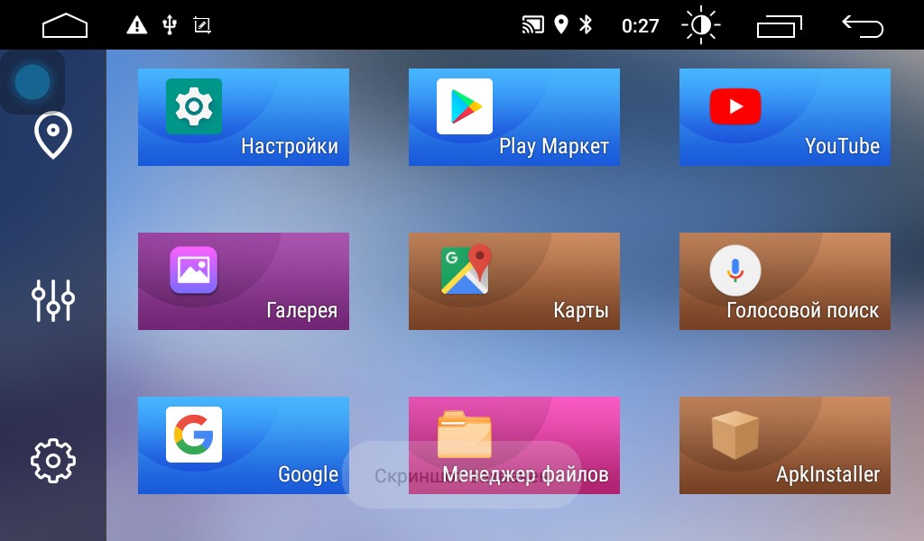Screen dimensions: 924x541
Task: Launch Play Маркет app
Action: pos(513,117)
